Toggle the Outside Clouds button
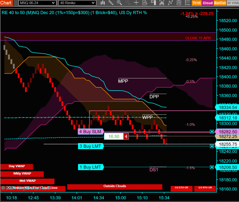The width and height of the screenshot is (239, 202). tap(115, 187)
